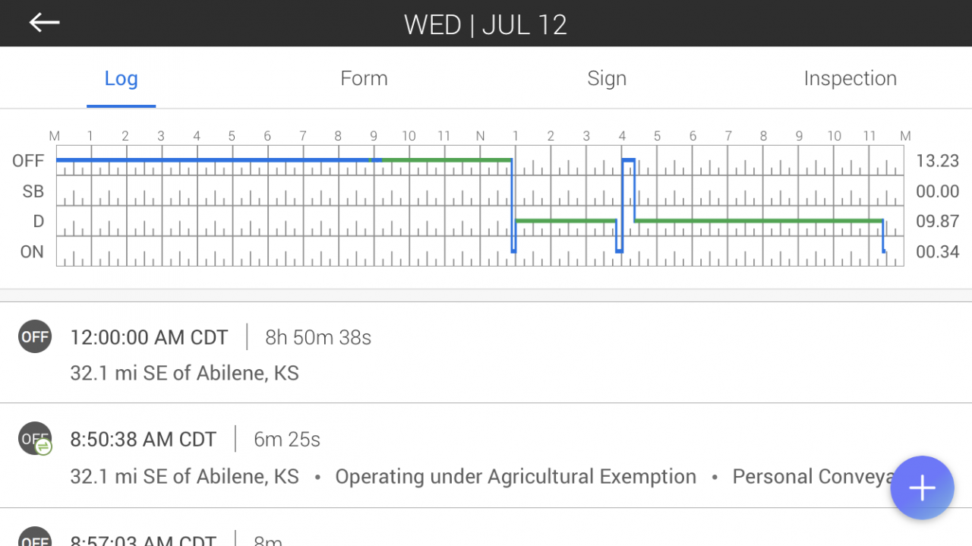Tap the OFF status icon at 8:57:03 AM
Screen dimensions: 972x546
[x=35, y=538]
